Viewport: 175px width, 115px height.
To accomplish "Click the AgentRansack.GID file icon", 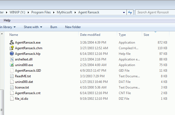I will 12,70.
